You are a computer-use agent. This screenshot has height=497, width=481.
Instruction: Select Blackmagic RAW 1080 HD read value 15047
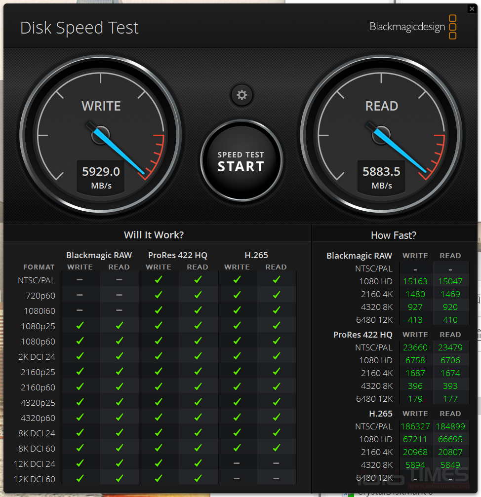point(450,281)
